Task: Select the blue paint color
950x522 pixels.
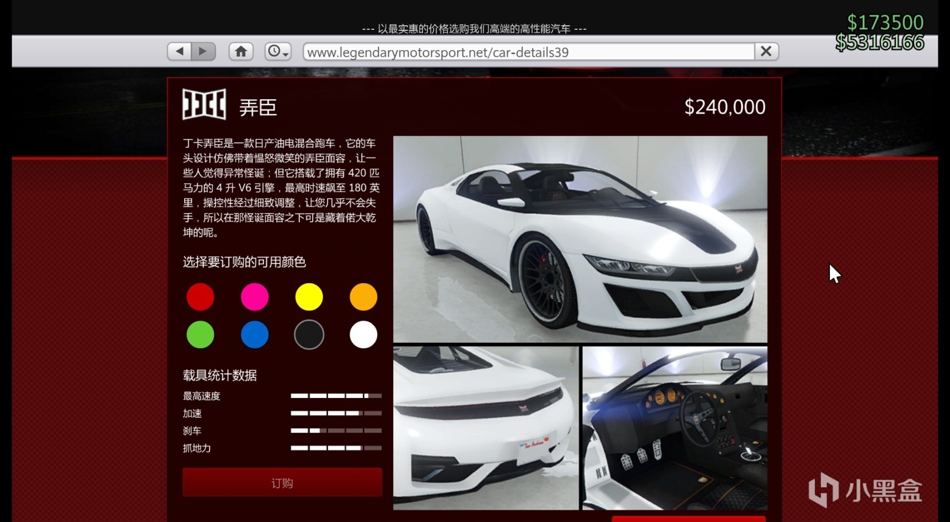Action: click(255, 335)
